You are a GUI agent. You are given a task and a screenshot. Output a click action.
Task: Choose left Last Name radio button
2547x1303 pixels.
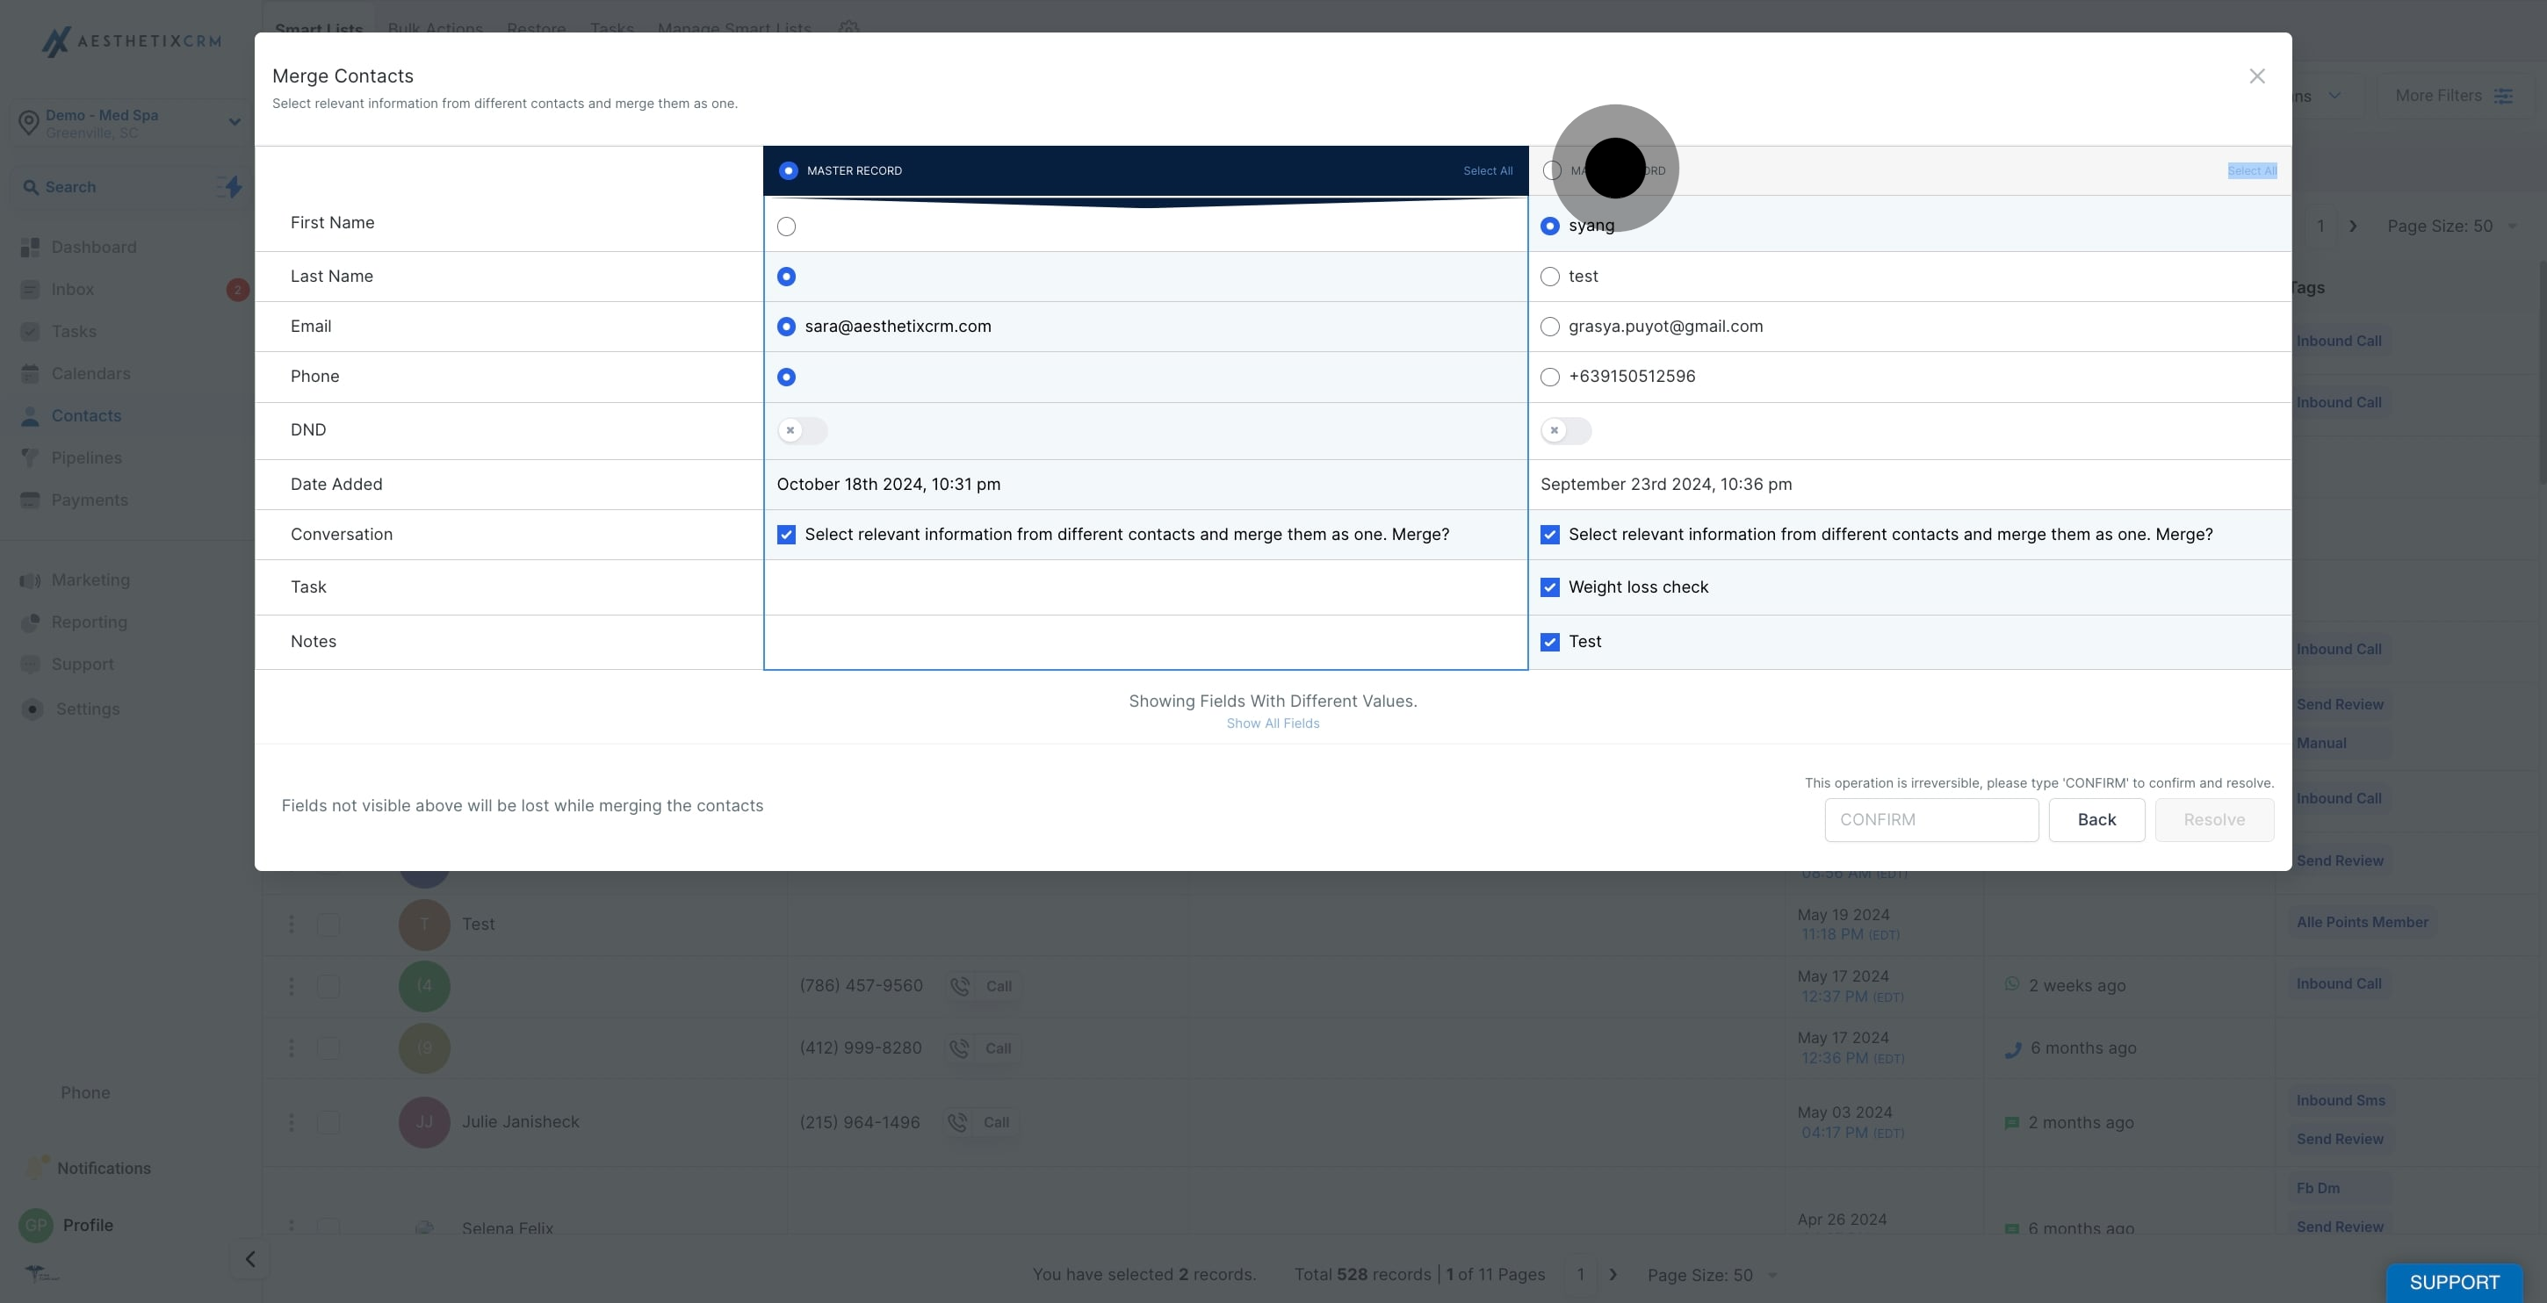point(786,277)
